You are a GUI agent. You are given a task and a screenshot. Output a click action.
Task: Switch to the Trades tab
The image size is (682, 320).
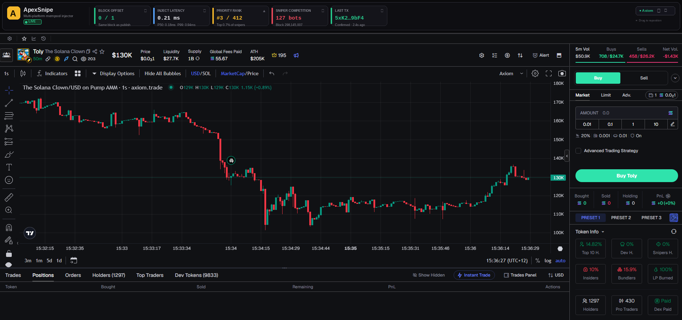click(x=13, y=275)
